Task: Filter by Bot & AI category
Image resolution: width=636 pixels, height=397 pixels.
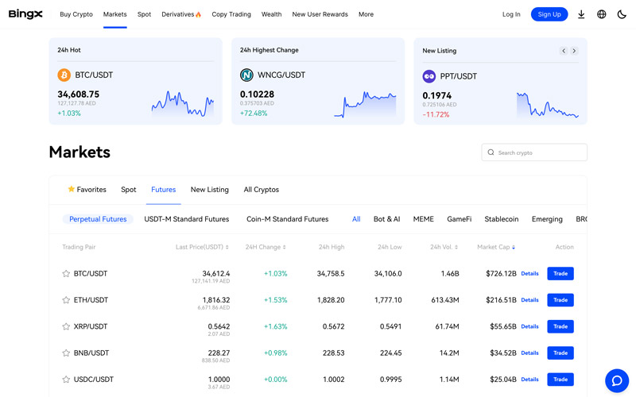Action: (386, 219)
